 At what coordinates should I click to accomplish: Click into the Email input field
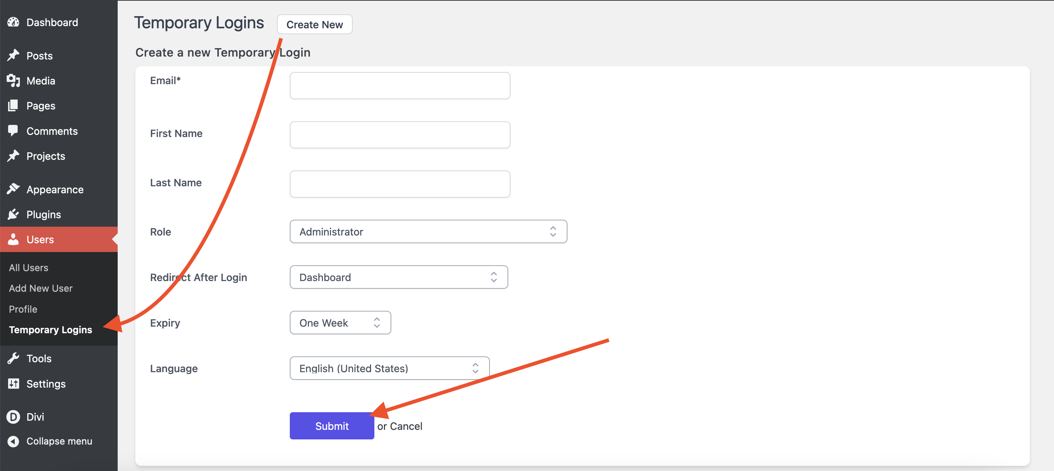pos(399,86)
